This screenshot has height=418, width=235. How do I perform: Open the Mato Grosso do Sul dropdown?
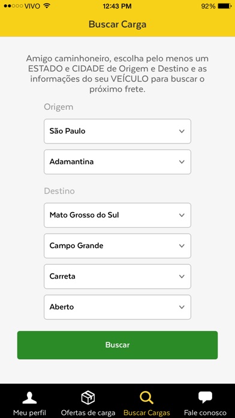tap(117, 215)
